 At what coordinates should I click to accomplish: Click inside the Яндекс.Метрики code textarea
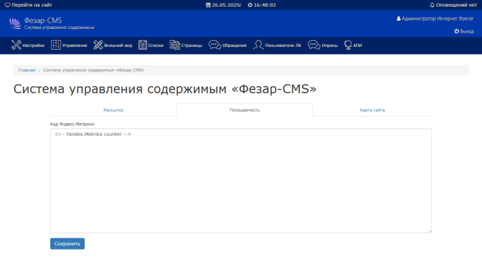[240, 180]
